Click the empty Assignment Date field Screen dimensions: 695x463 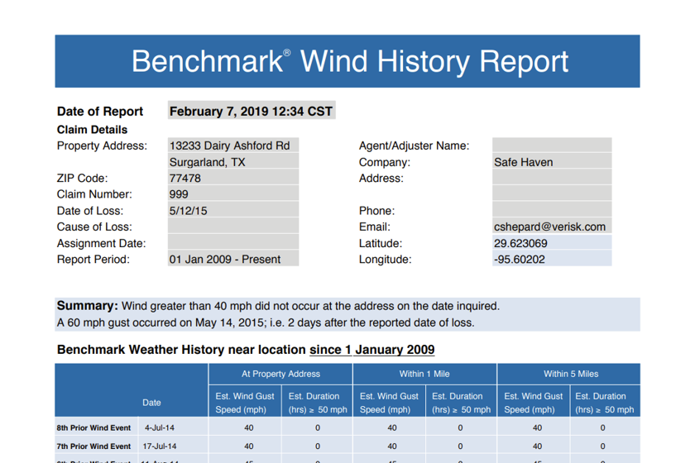point(233,242)
